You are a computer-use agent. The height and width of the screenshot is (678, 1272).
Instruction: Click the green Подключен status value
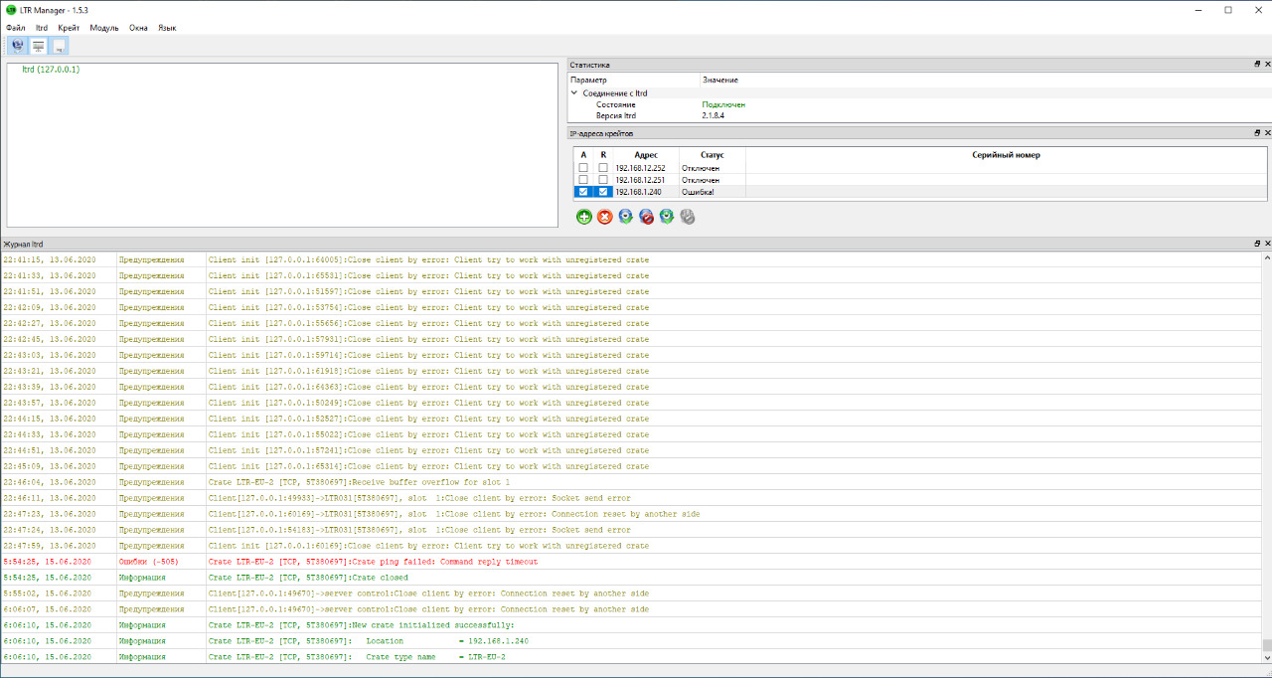(723, 104)
